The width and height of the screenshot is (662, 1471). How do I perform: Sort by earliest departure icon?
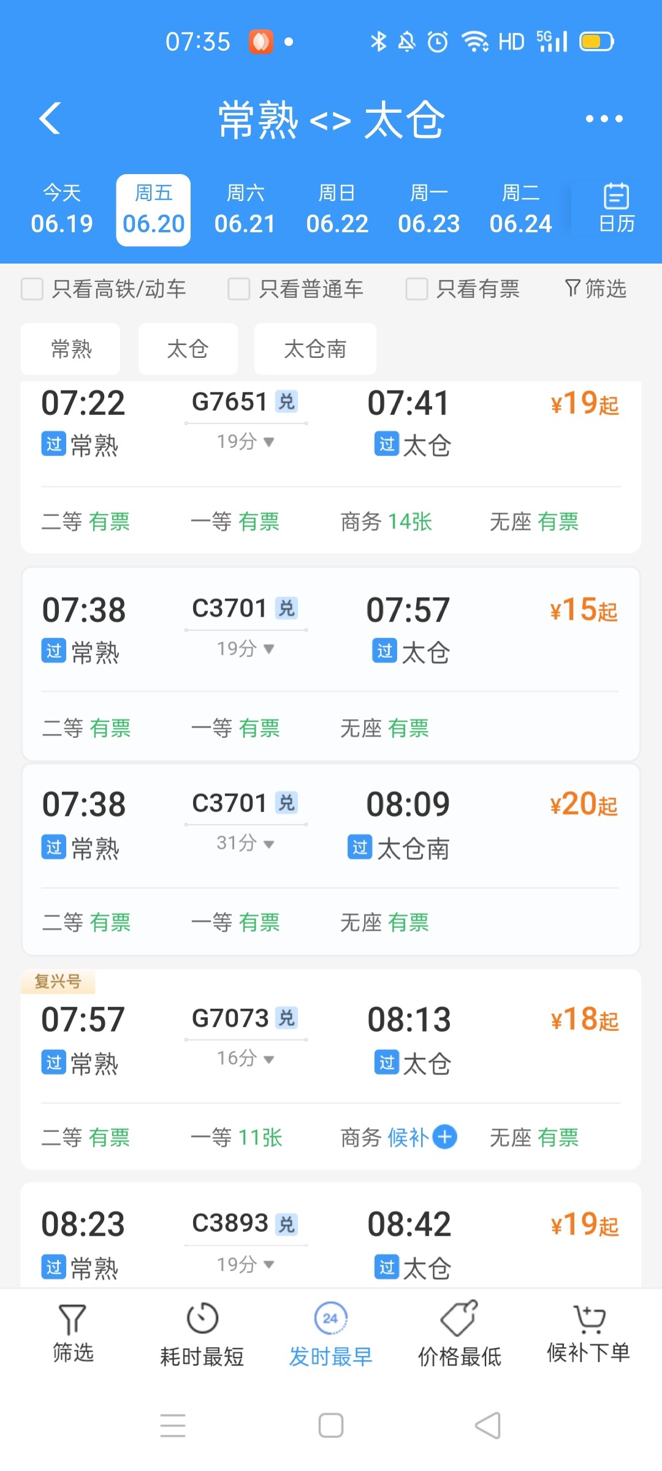coord(330,1319)
